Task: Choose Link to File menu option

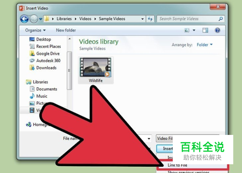Action: (177, 165)
